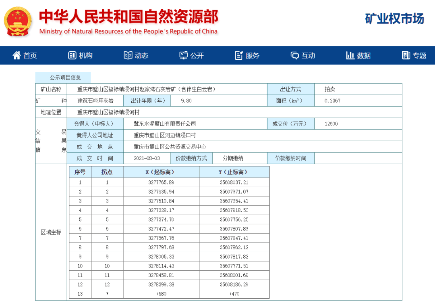Image resolution: width=435 pixels, height=303 pixels.
Task: Click the national emblem logo
Action: (17, 21)
